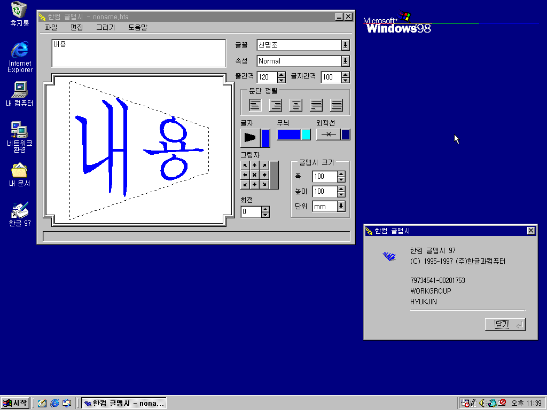Click the 글자간격 100 field
This screenshot has height=410, width=547.
click(x=331, y=77)
